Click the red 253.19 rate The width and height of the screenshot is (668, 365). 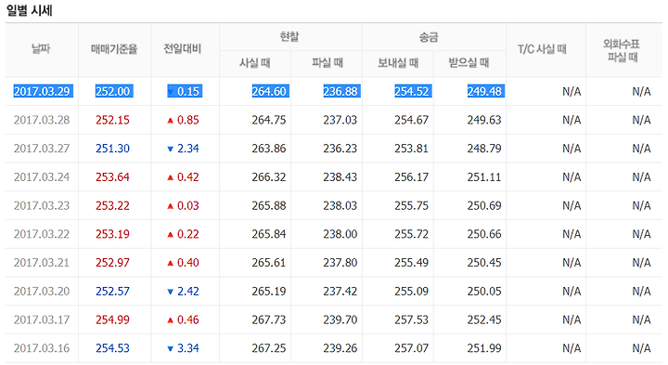click(112, 234)
